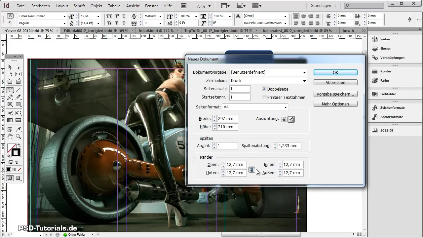The image size is (423, 238).
Task: Select the Gap tool
Action: click(18, 74)
